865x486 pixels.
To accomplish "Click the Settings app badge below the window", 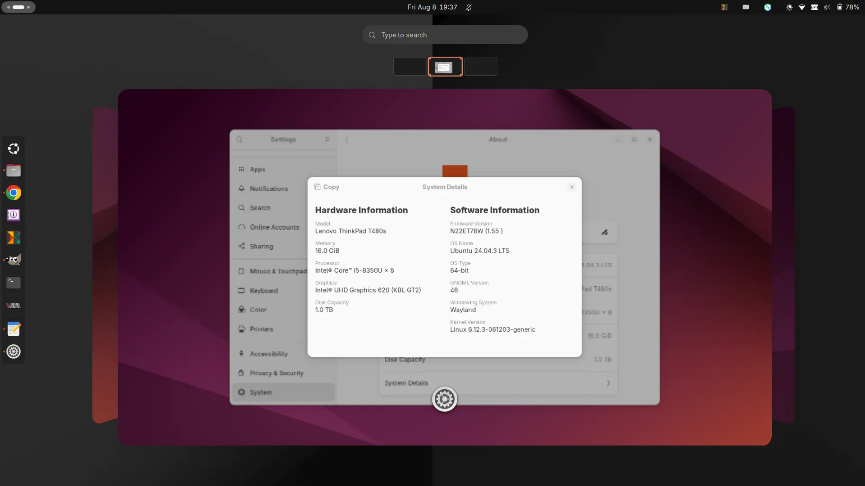I will click(x=445, y=399).
